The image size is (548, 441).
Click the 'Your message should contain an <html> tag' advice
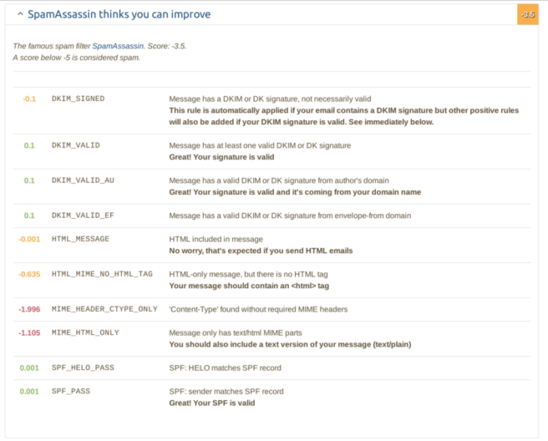249,286
